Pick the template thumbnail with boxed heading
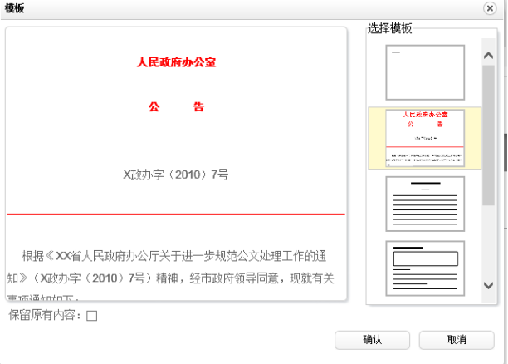508x364 pixels. click(425, 267)
